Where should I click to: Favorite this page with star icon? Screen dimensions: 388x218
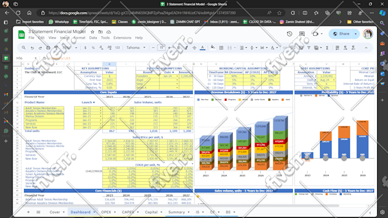tap(280, 13)
